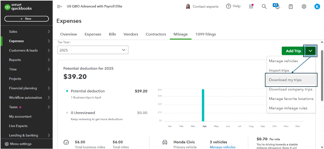Collapse the left navigation menu icon
Screen dimensions: 324x149
(59, 6)
